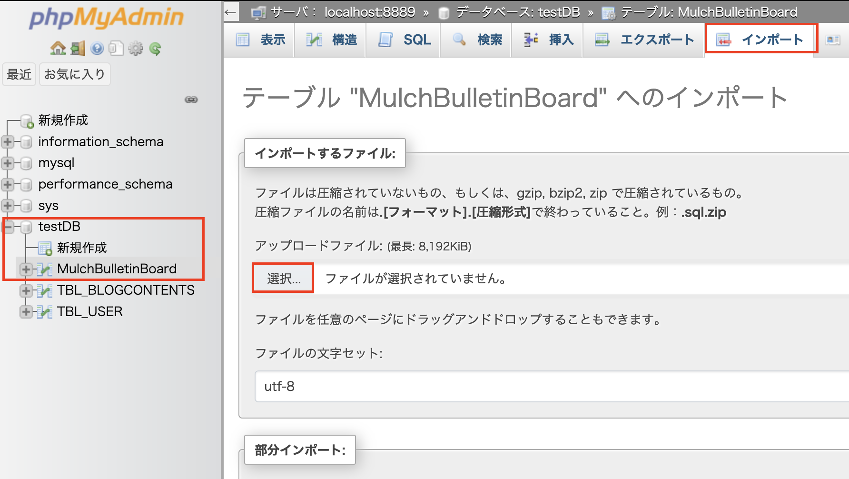Collapse the testDB database node
Viewport: 849px width, 479px height.
pyautogui.click(x=8, y=227)
